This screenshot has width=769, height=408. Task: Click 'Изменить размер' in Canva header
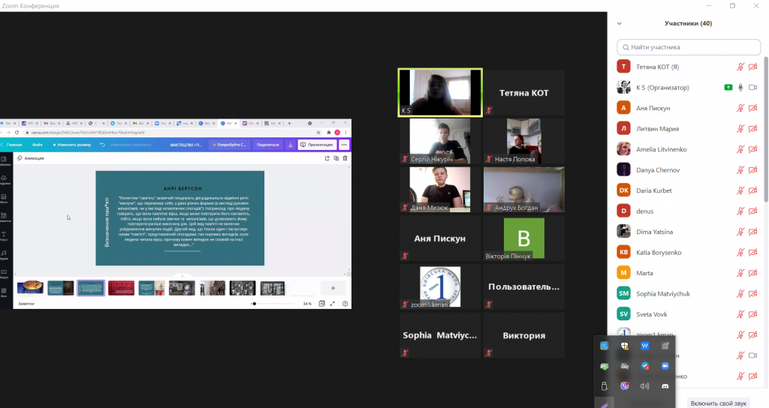(x=71, y=145)
